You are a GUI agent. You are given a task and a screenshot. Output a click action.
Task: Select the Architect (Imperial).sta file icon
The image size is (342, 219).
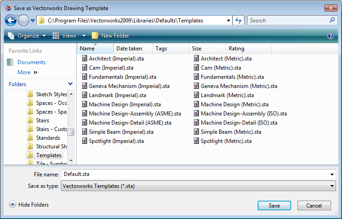[x=84, y=59]
